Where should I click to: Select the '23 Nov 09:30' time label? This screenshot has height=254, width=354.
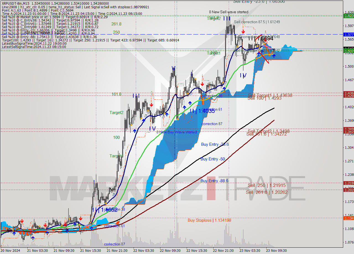click(x=276, y=250)
